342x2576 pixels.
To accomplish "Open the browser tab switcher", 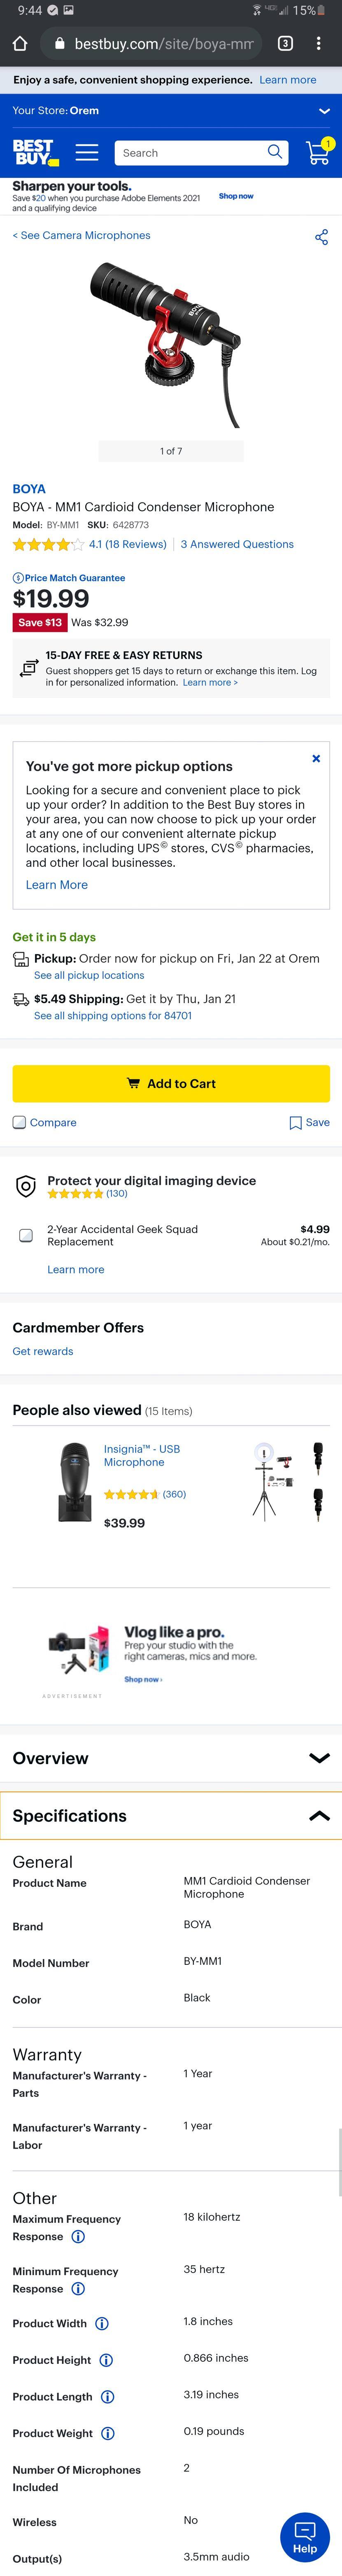I will (285, 44).
